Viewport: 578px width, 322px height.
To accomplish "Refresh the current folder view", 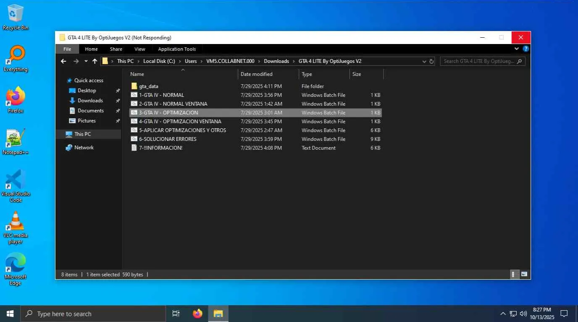I will click(431, 61).
